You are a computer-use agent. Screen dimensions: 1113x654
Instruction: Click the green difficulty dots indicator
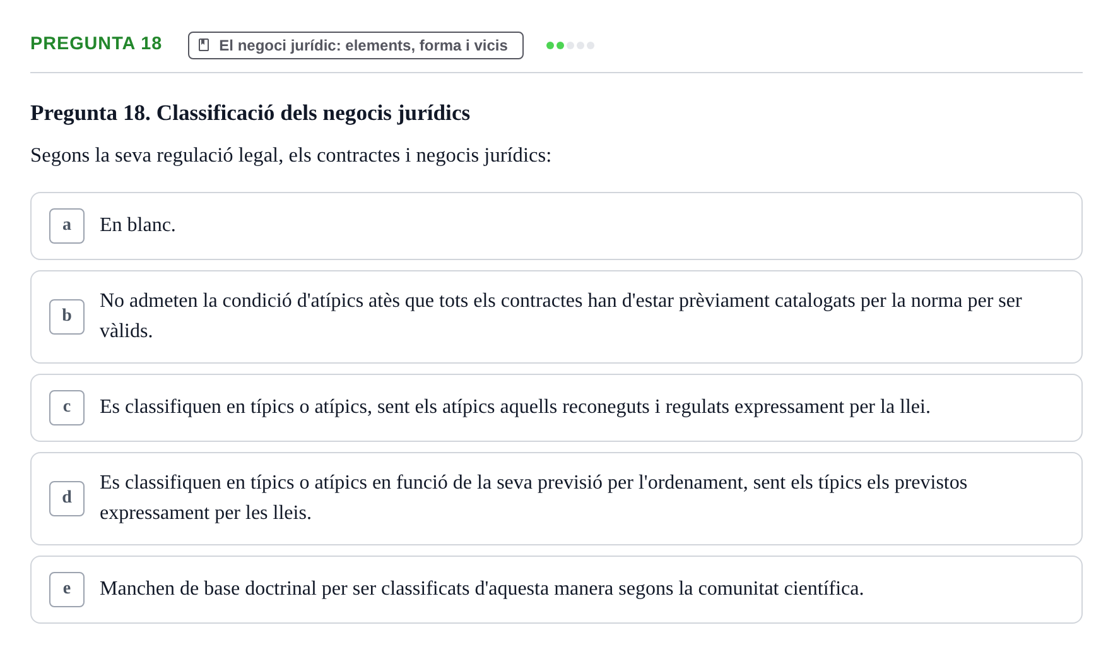pyautogui.click(x=570, y=45)
